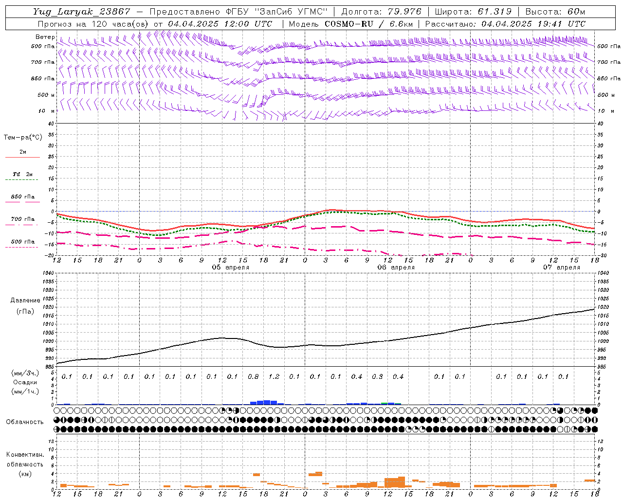The image size is (623, 498).
Task: Select the provider text ФГБУ "ЗапСиб УГМС"
Action: [277, 12]
